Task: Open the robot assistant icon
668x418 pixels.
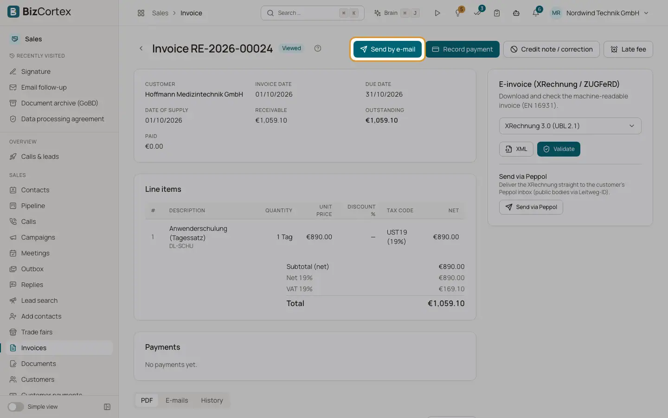Action: (516, 13)
